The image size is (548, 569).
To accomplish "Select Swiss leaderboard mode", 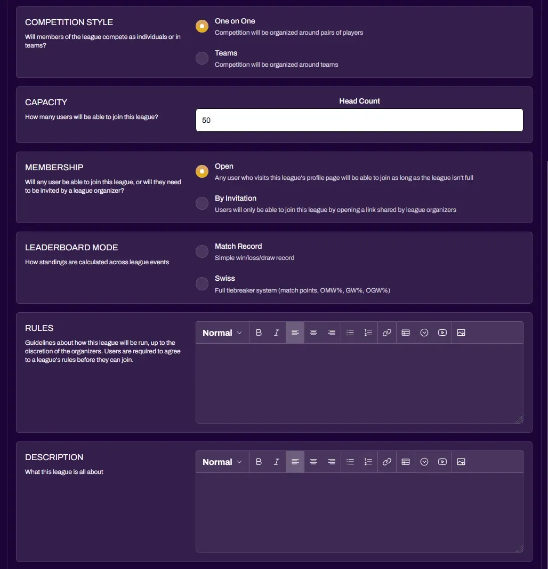I will tap(202, 283).
